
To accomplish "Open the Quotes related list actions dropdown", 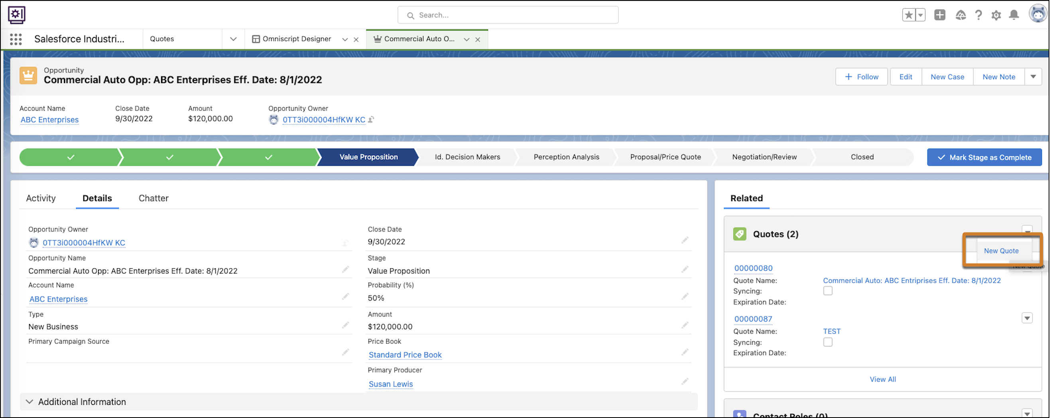I will [1027, 230].
